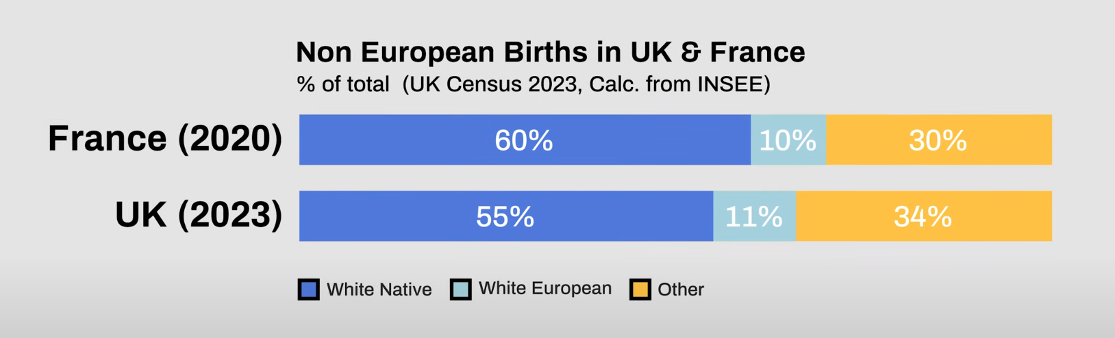Image resolution: width=1115 pixels, height=338 pixels.
Task: Click the 'White Native' legend label
Action: 379,289
